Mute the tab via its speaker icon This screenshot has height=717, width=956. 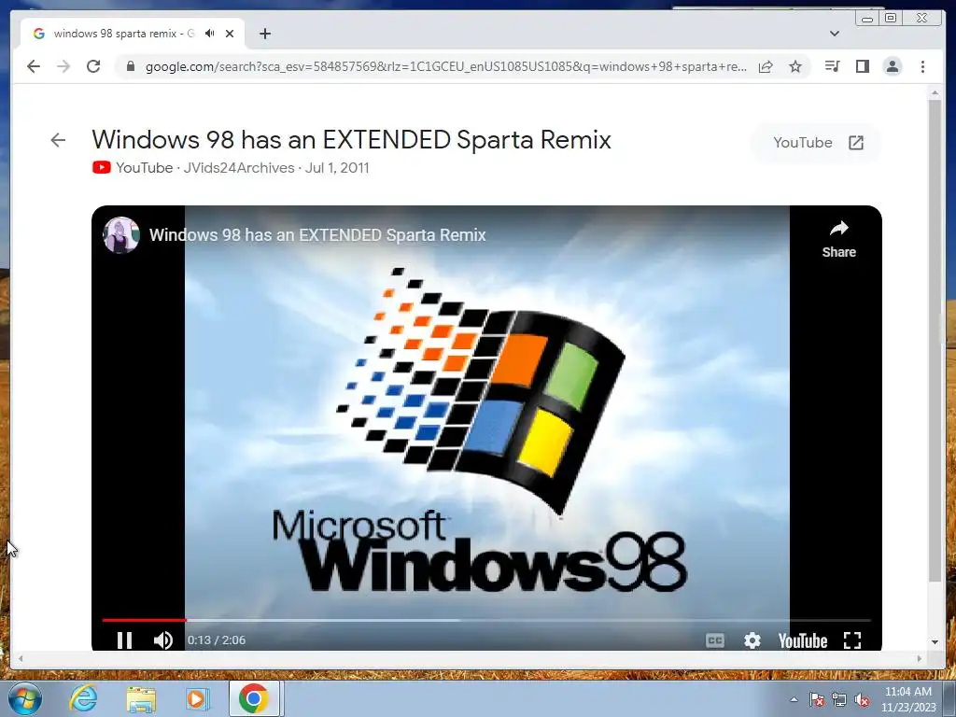click(210, 34)
